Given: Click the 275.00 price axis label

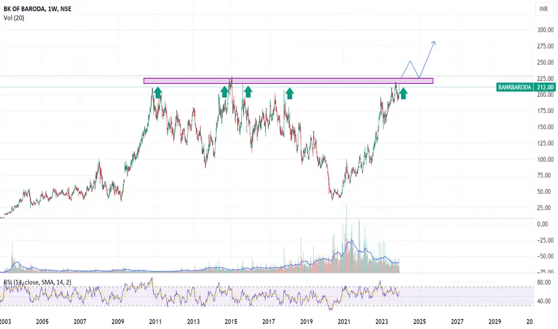Looking at the screenshot, I should (x=545, y=46).
